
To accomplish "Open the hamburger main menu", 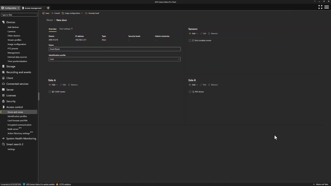I will coord(327,7).
